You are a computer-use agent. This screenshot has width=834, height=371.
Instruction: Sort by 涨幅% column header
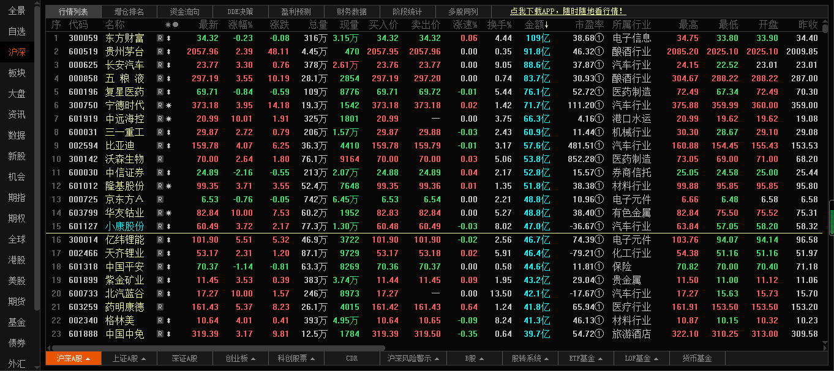tap(241, 24)
